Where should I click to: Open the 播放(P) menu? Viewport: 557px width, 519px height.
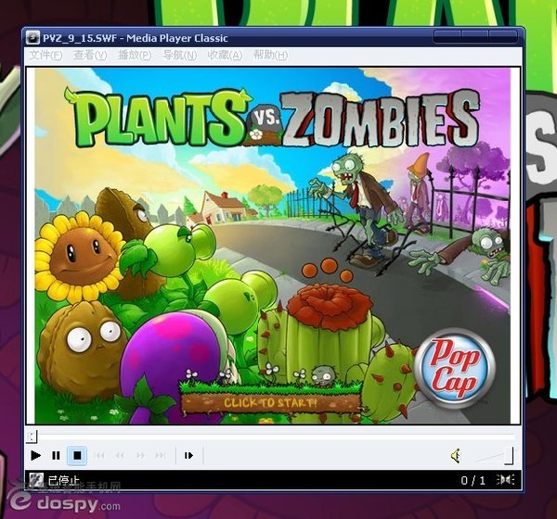click(135, 56)
